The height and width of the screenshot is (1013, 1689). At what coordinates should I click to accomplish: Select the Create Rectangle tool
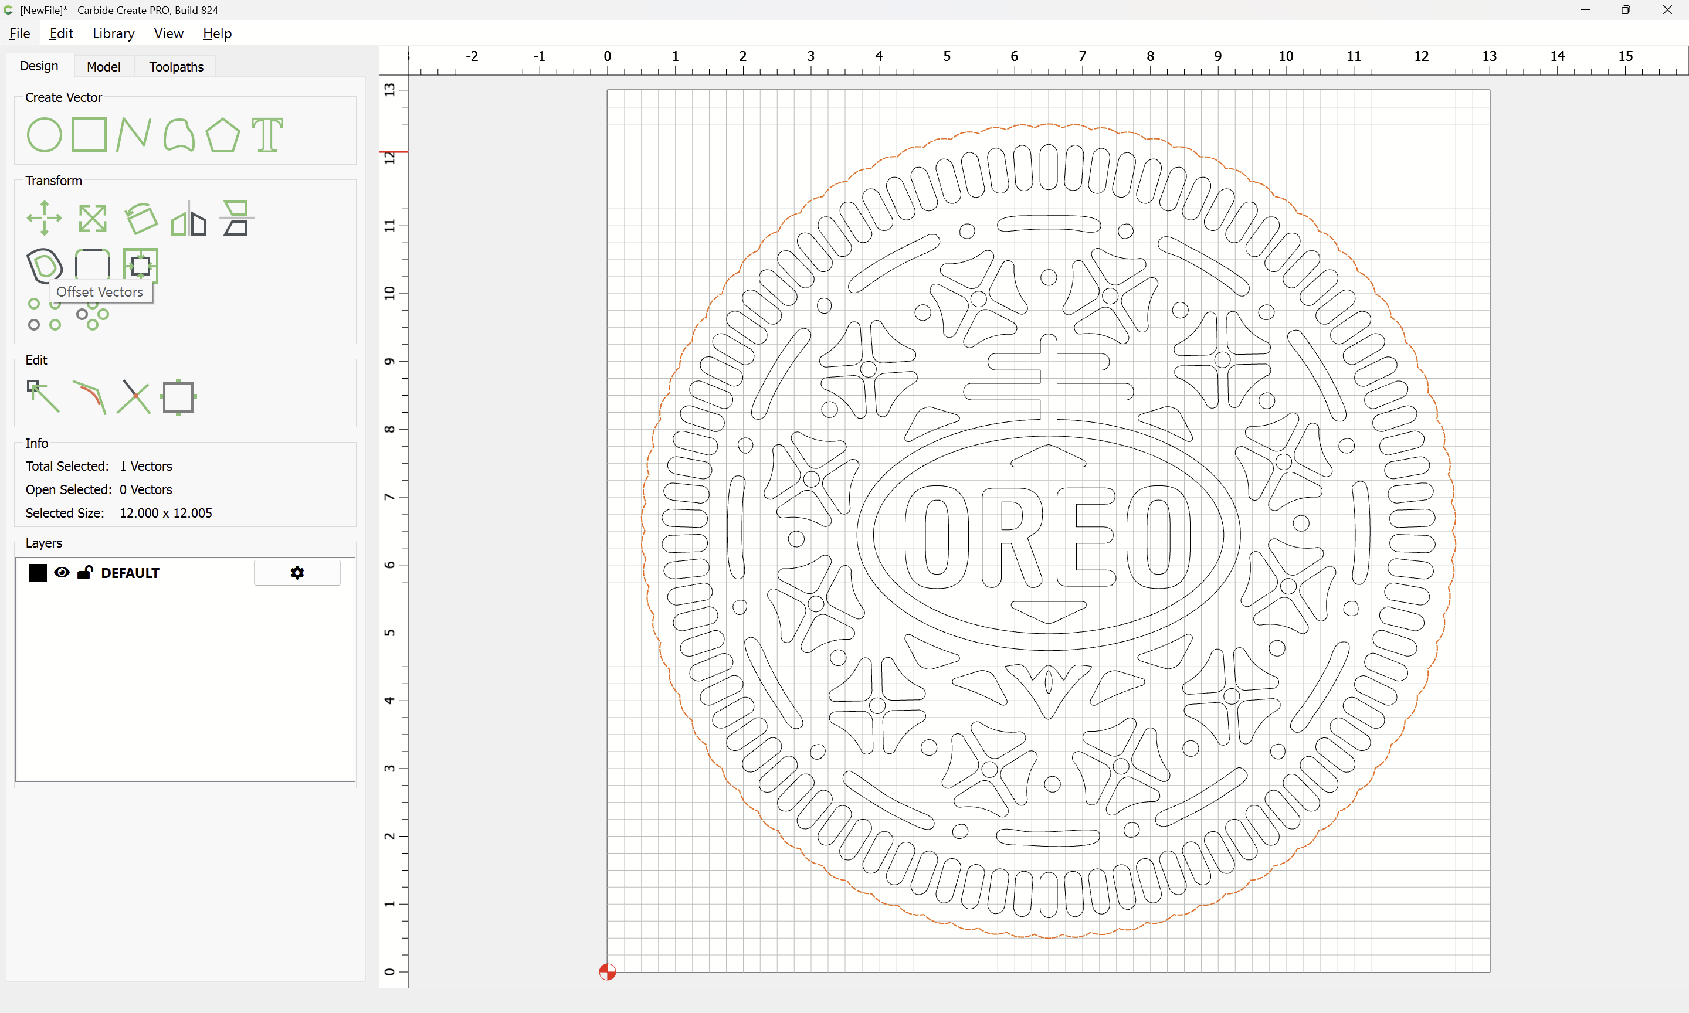(89, 134)
